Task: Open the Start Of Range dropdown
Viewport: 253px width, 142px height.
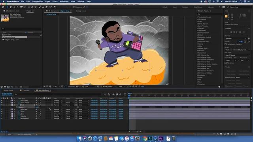Action: pos(237,55)
